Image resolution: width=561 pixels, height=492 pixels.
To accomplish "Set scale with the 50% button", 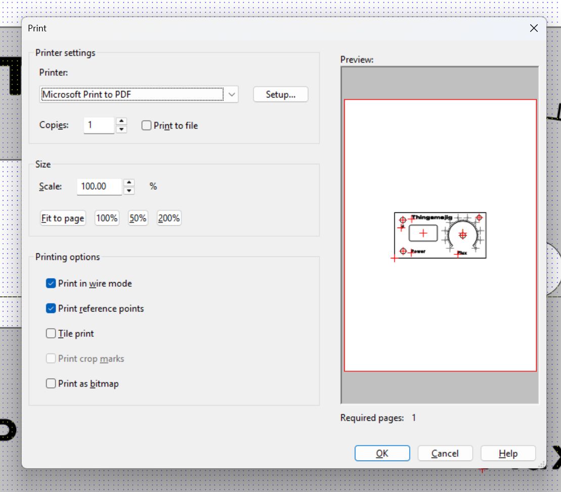I will 137,218.
